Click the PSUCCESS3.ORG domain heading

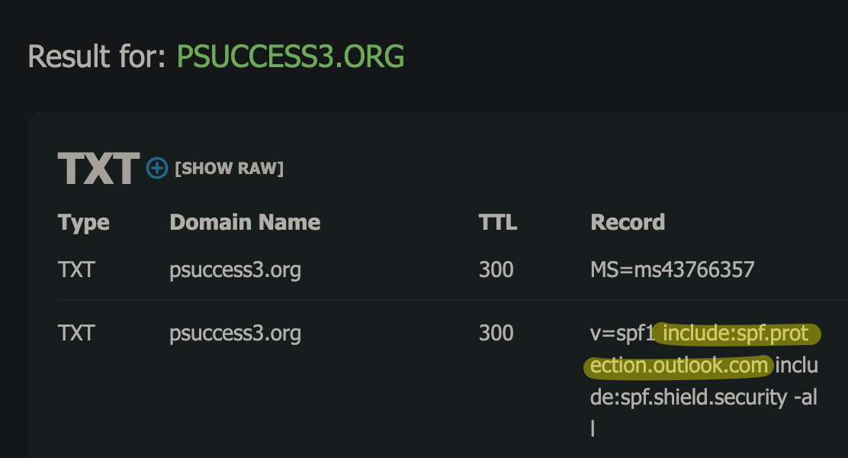(291, 56)
